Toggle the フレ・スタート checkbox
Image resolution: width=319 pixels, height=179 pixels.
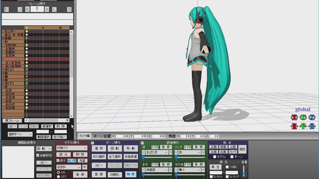[x=211, y=177]
